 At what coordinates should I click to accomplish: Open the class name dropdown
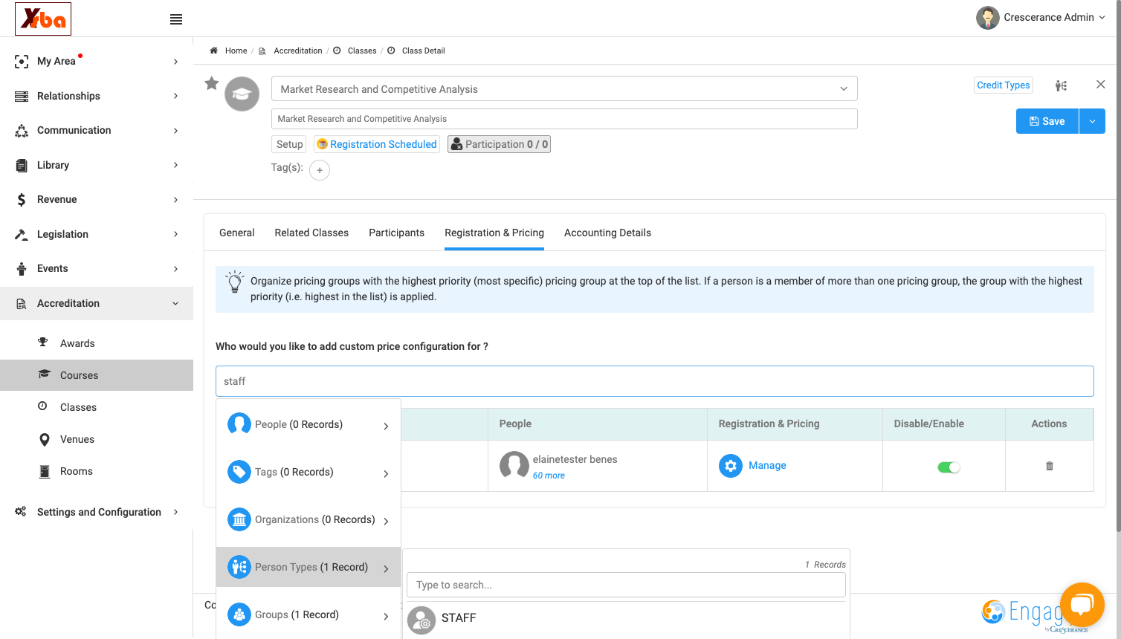[564, 89]
